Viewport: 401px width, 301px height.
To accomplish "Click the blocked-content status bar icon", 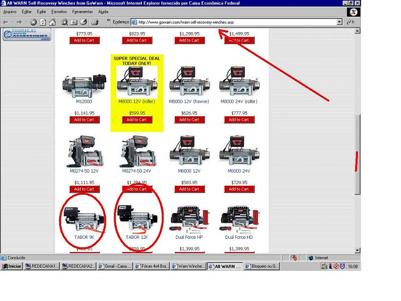I will [x=294, y=258].
